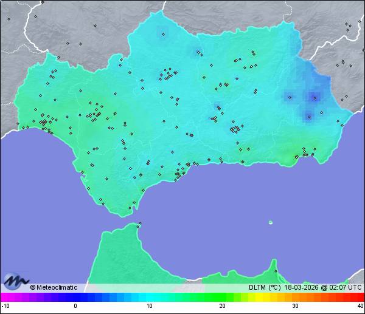
Task: Select the station marker on the bottom-right African coast
Action: point(276,271)
